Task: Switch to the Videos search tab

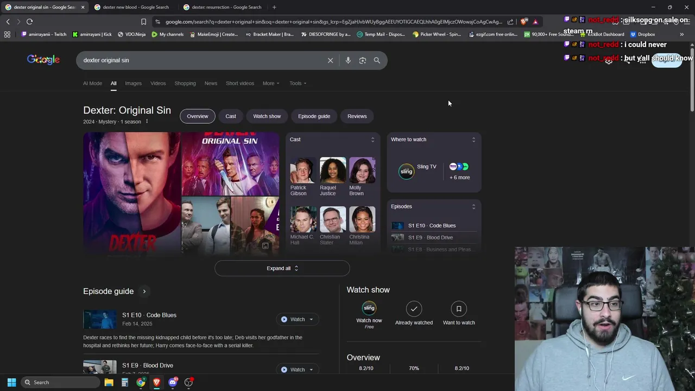Action: pyautogui.click(x=158, y=83)
